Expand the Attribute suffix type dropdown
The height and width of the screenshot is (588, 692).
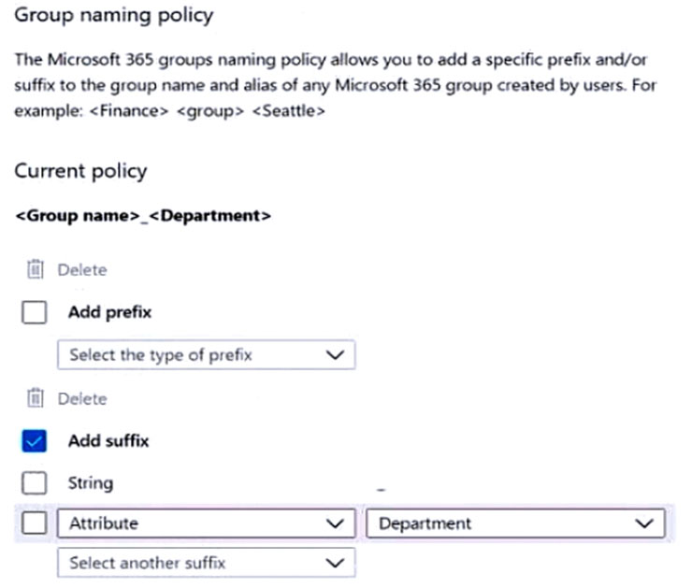point(207,523)
